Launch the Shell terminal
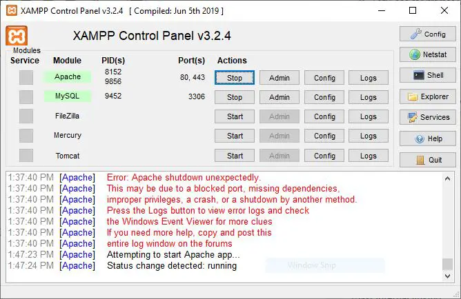Image resolution: width=461 pixels, height=299 pixels. (x=427, y=75)
